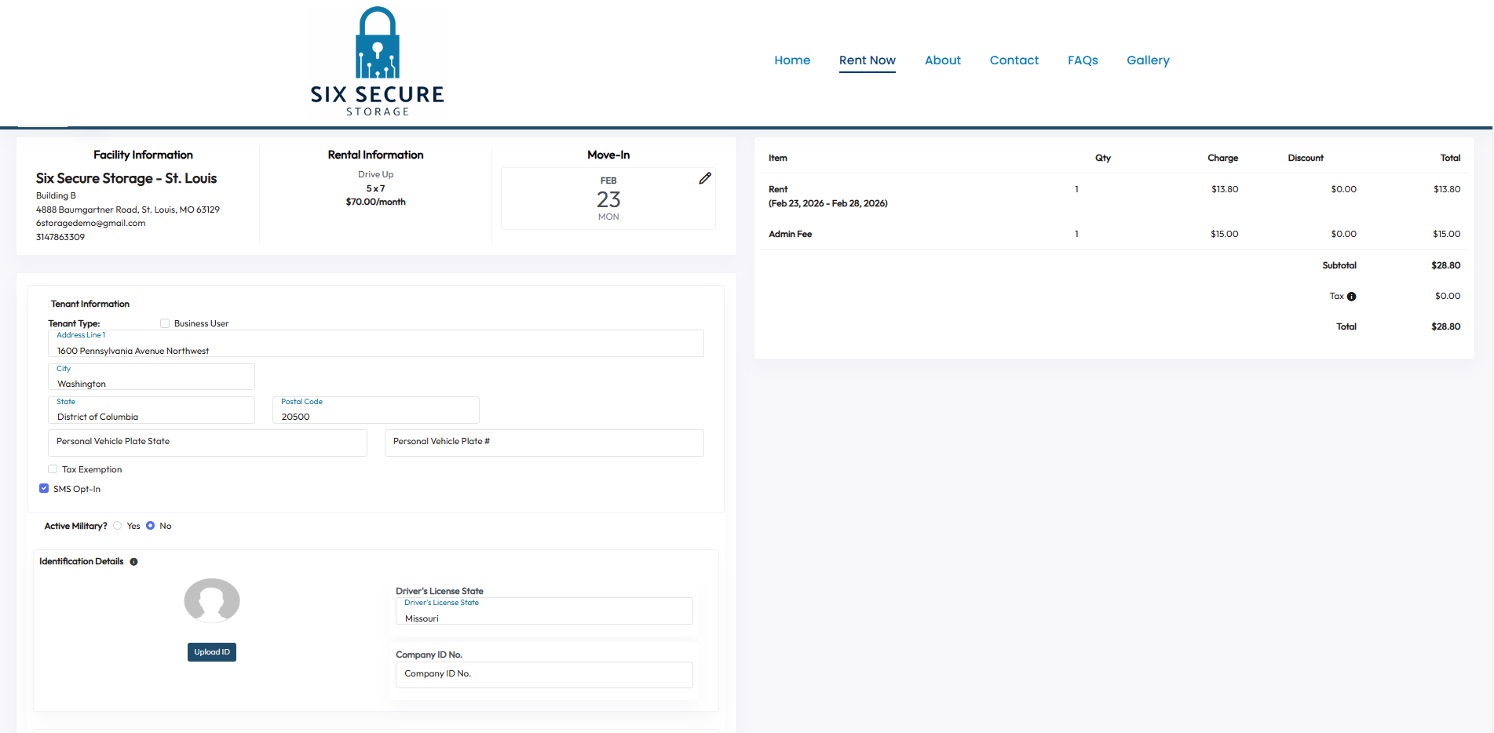The image size is (1494, 733).
Task: Select Yes for Active Military
Action: tap(118, 526)
